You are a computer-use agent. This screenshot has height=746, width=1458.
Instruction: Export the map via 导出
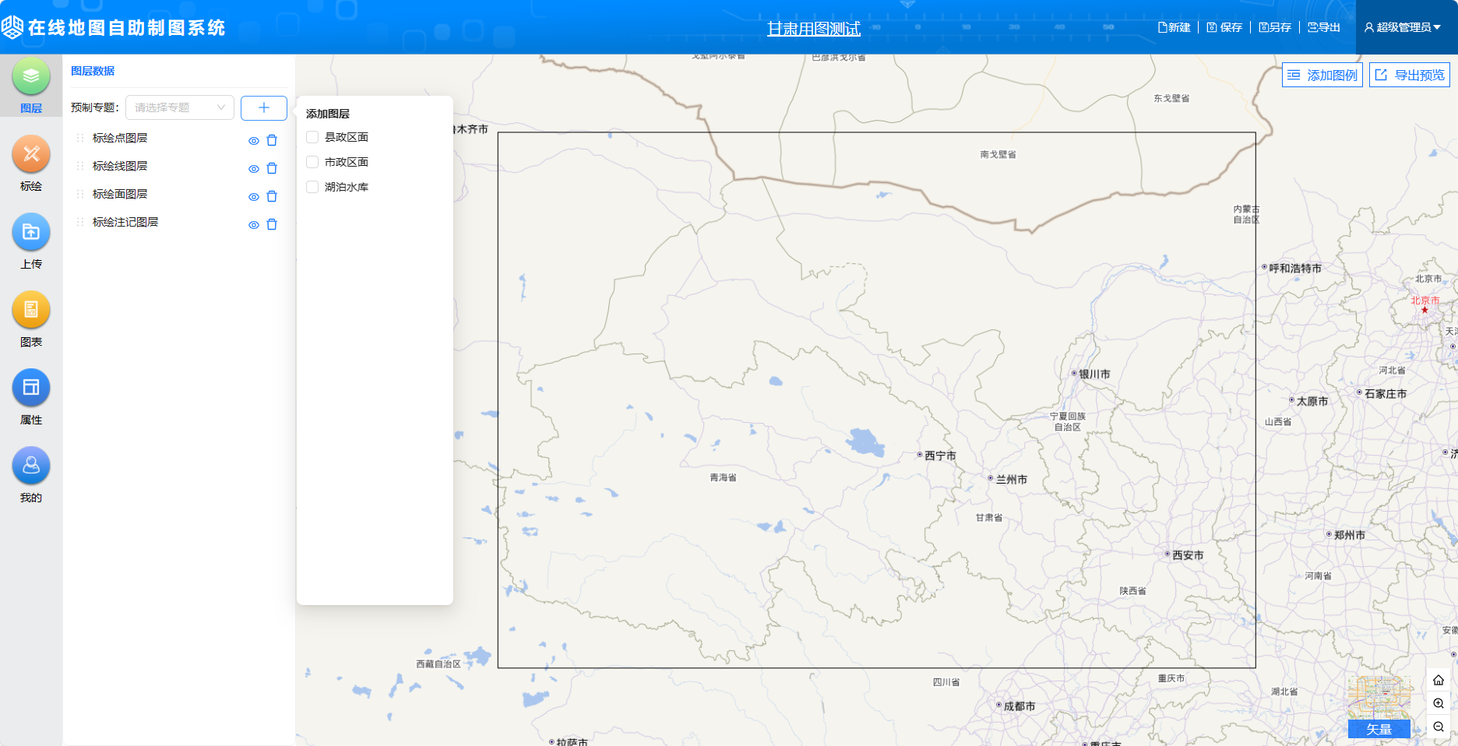(1323, 27)
